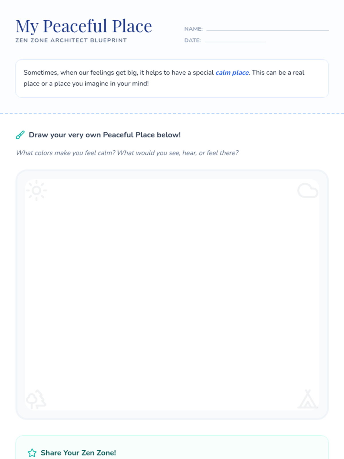Click the 'Zen Zone Architect Blueprint' subtitle
The height and width of the screenshot is (459, 344).
click(71, 40)
